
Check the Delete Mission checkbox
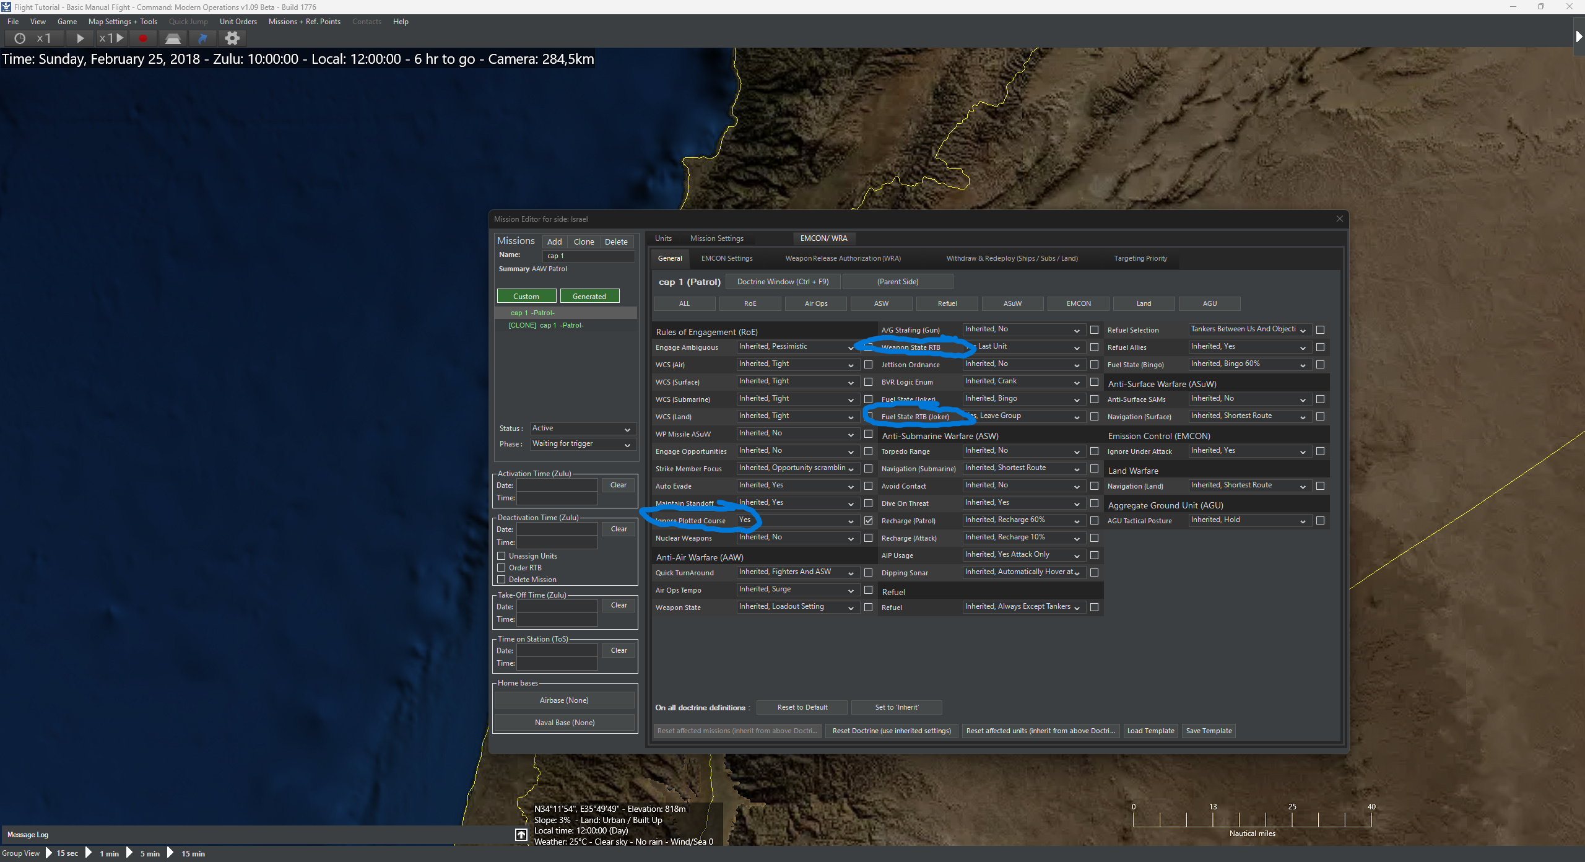click(x=502, y=580)
